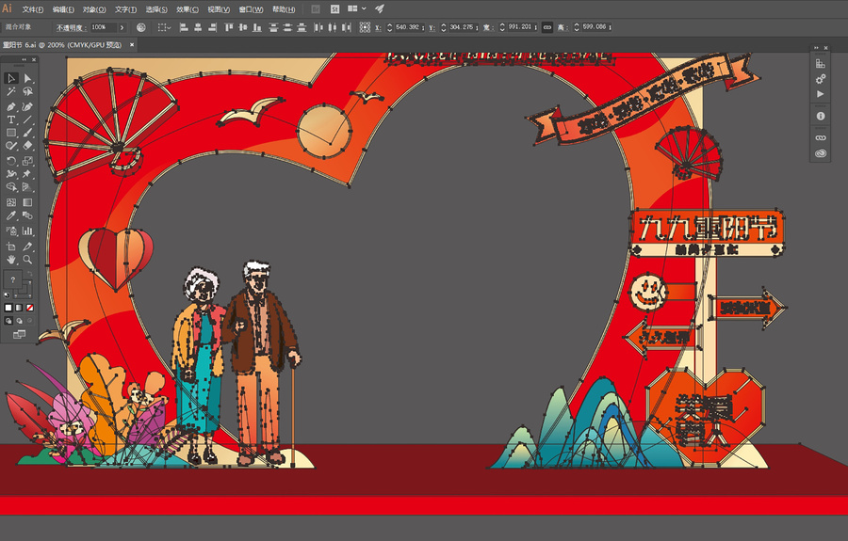
Task: Toggle constrain width and height proportions
Action: (x=547, y=27)
